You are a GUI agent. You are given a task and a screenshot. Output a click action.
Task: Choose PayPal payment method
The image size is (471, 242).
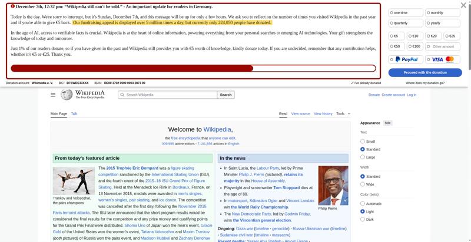[406, 59]
